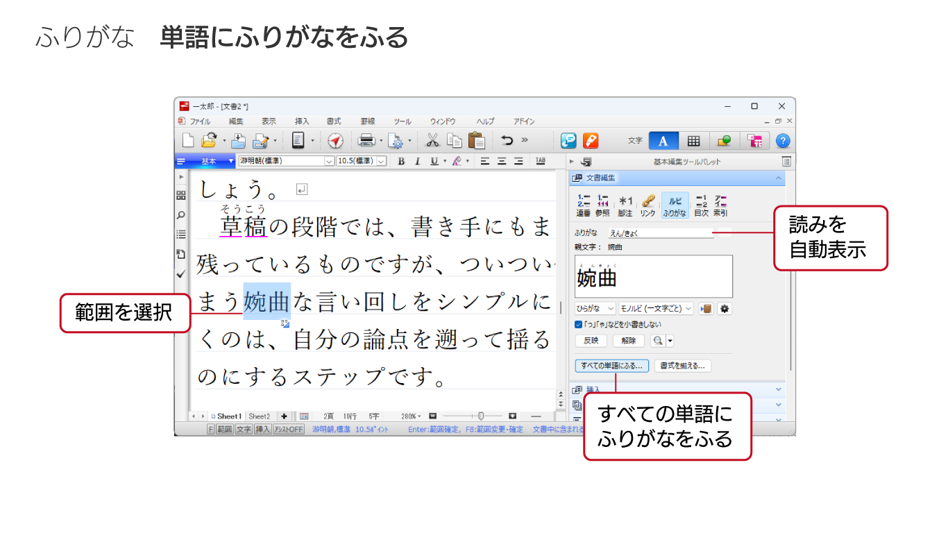
Task: Switch to the Sheet2 tab
Action: [x=260, y=416]
